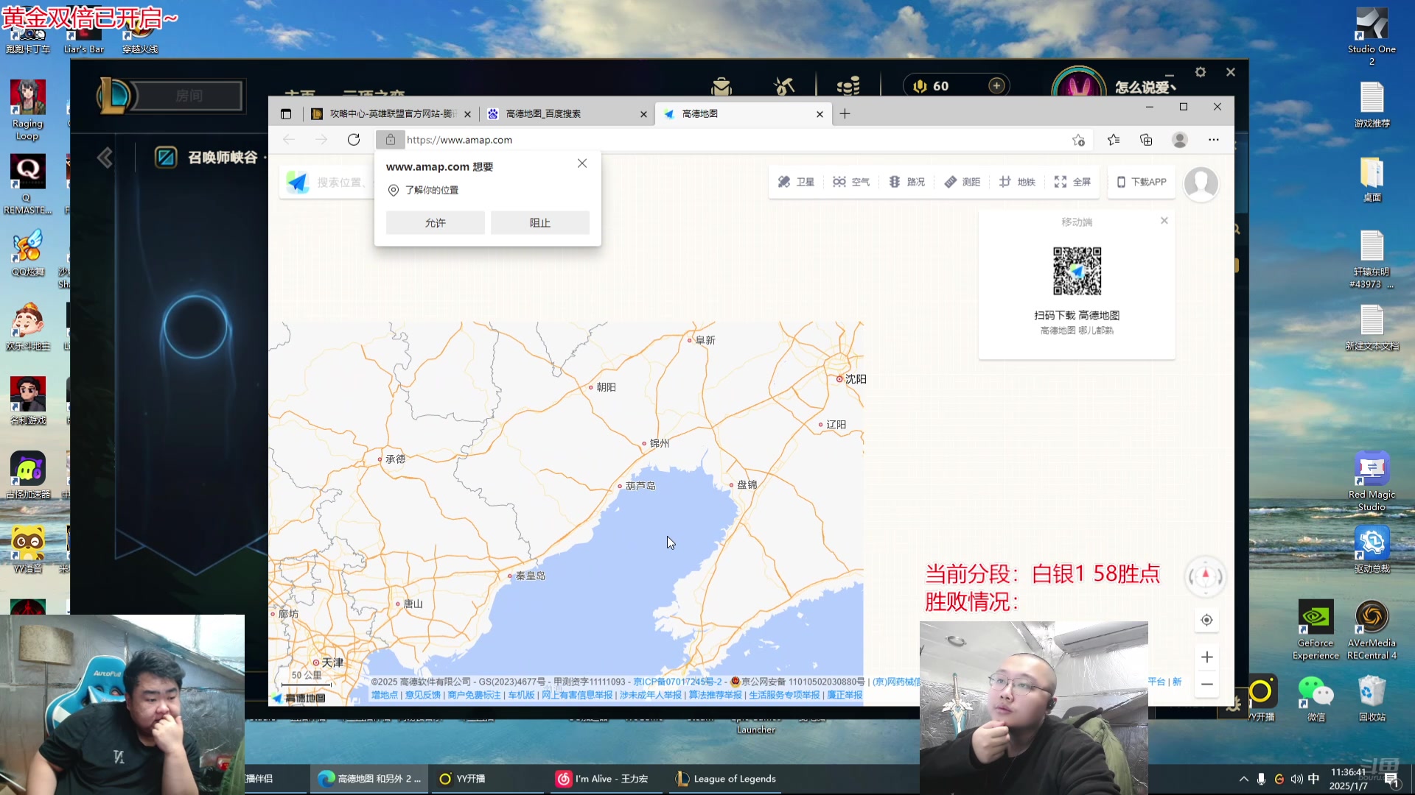Allow location access by clicking 允许
The width and height of the screenshot is (1415, 795).
[435, 222]
